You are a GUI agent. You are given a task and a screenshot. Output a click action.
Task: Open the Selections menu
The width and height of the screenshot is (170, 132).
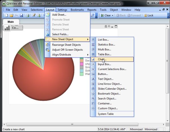coord(37,10)
